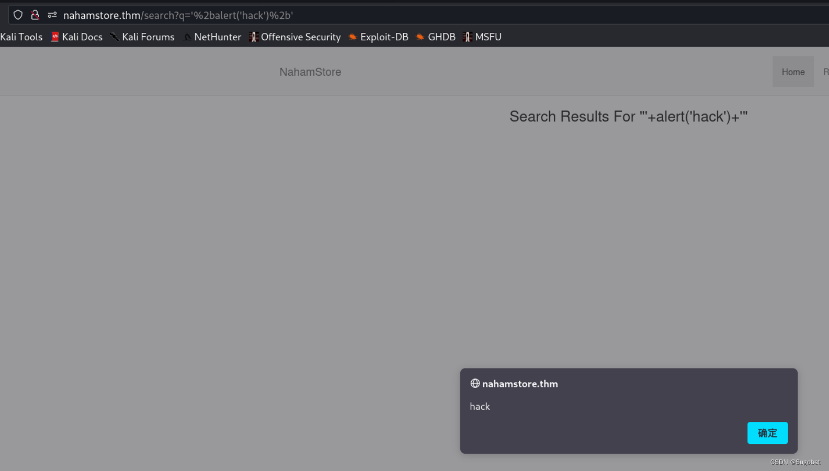Click the site permissions icon in address bar

52,15
